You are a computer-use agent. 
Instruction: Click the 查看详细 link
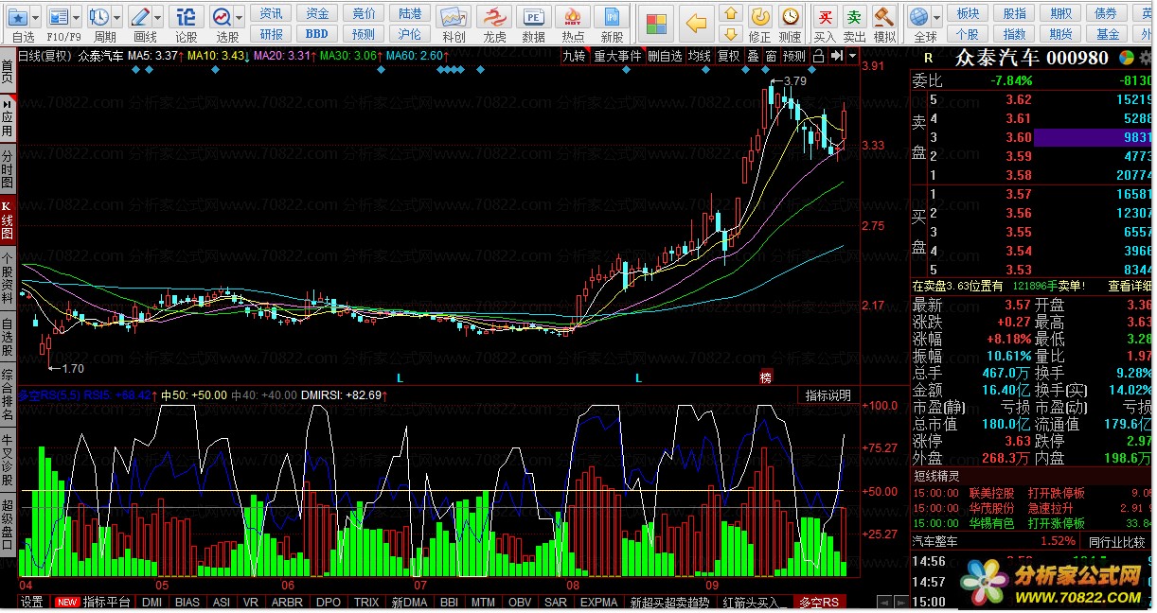tap(1130, 285)
